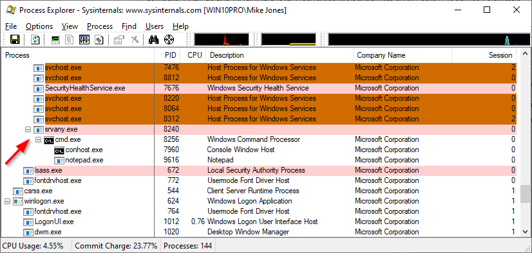532x253 pixels.
Task: Click the show lower pane toolbar icon
Action: (84, 40)
